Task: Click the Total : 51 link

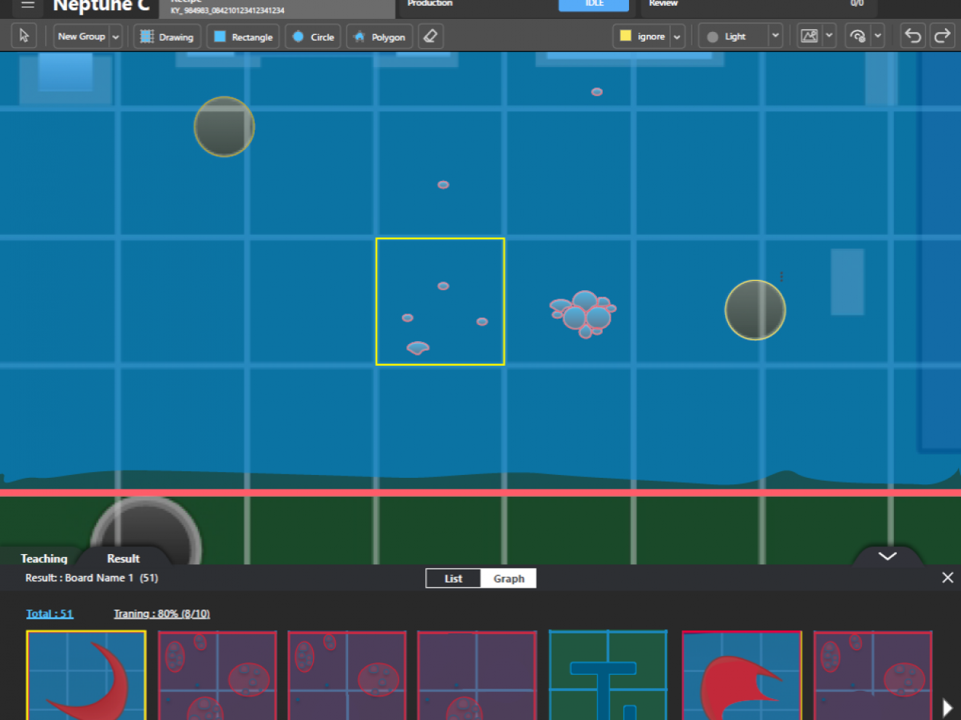Action: 50,614
